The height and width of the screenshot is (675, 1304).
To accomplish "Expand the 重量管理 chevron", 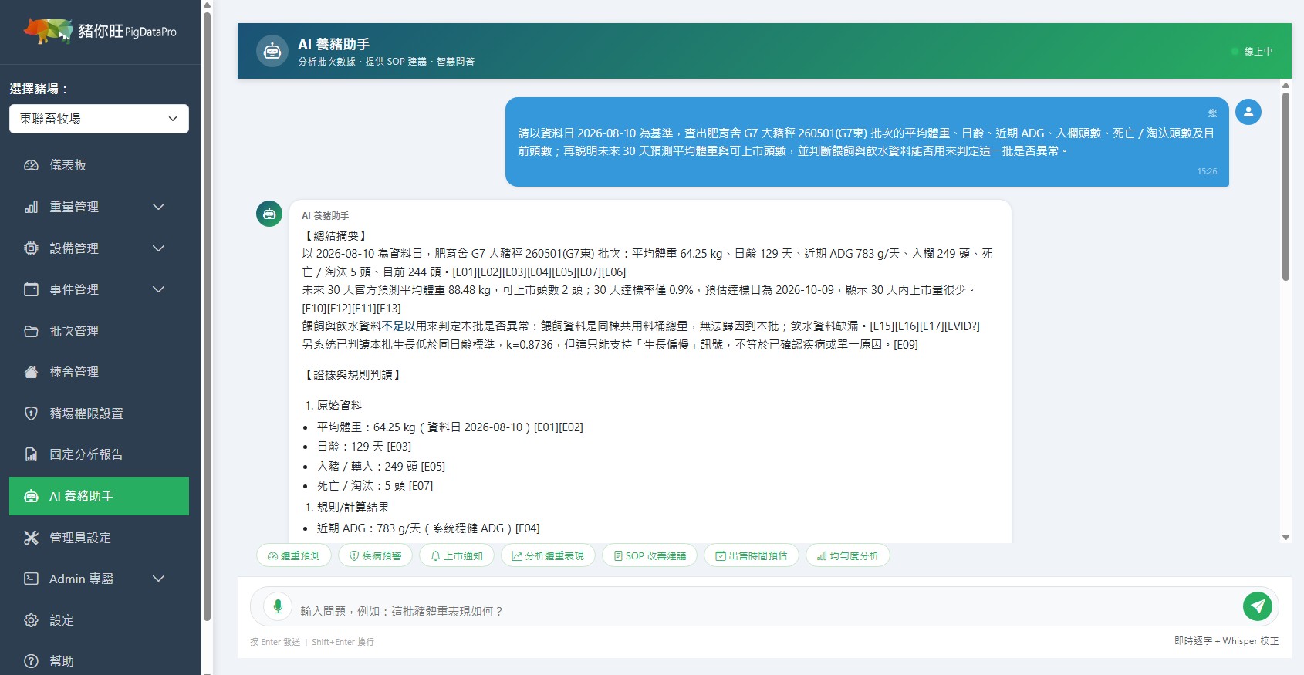I will coord(158,207).
